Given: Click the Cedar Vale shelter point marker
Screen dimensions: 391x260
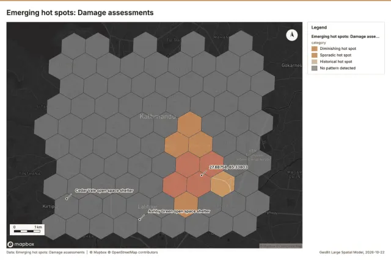Looking at the screenshot, I should coord(67,199).
